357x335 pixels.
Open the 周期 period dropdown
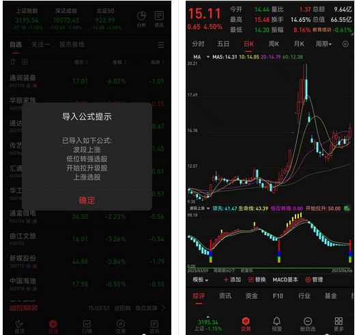coord(324,44)
